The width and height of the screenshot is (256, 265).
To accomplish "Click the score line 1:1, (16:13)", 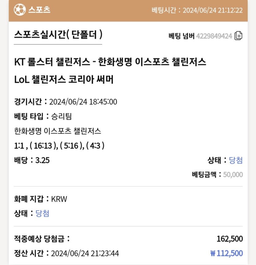I will pyautogui.click(x=36, y=146).
